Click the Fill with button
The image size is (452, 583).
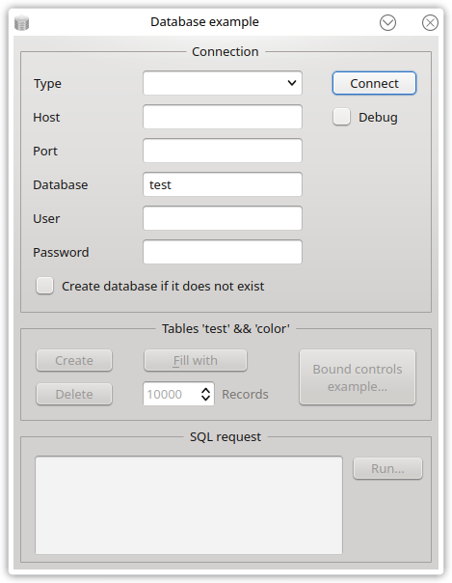196,360
